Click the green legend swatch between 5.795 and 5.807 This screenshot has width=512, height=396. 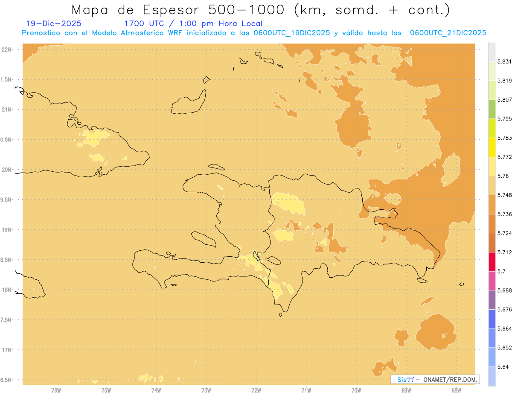click(x=492, y=109)
